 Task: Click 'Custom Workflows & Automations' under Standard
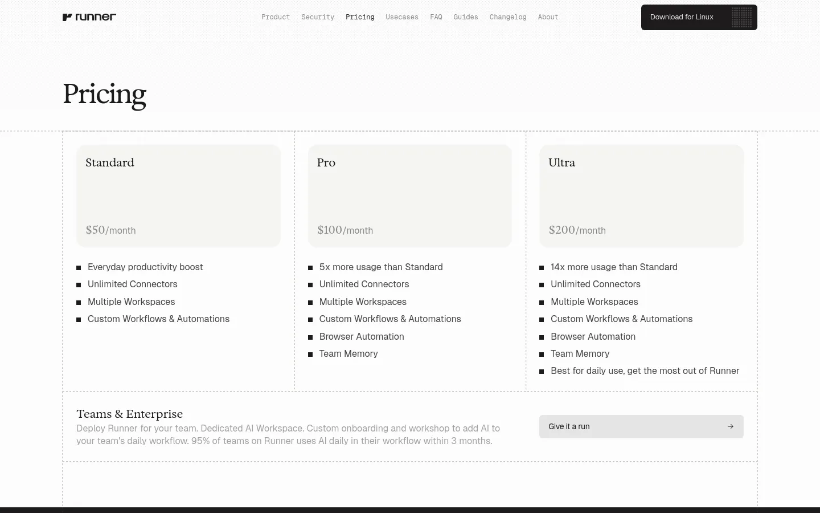pyautogui.click(x=158, y=319)
